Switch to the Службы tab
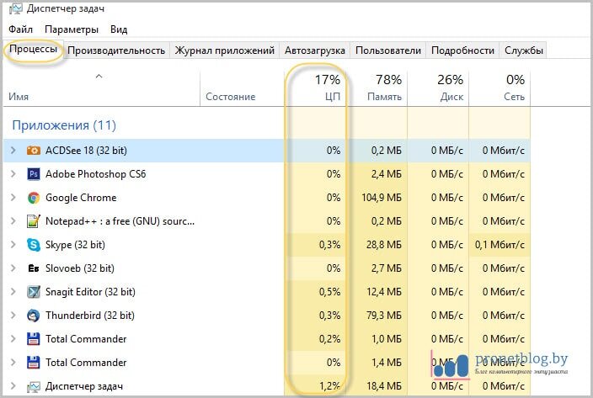This screenshot has height=398, width=593. [x=523, y=50]
